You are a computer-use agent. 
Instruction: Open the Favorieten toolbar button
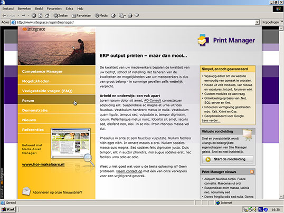pyautogui.click(x=82, y=16)
